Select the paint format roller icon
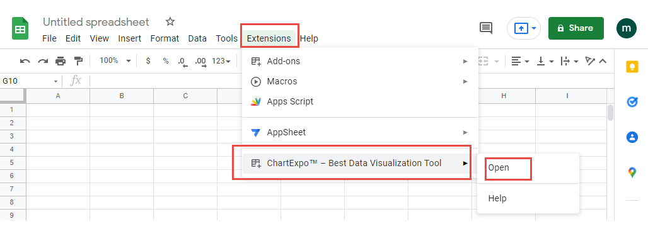The height and width of the screenshot is (236, 648). 78,61
